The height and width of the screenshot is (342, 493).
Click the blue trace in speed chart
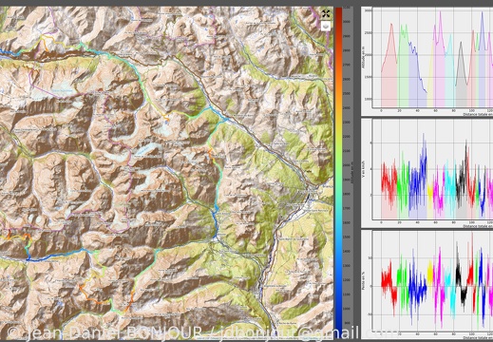point(418,180)
